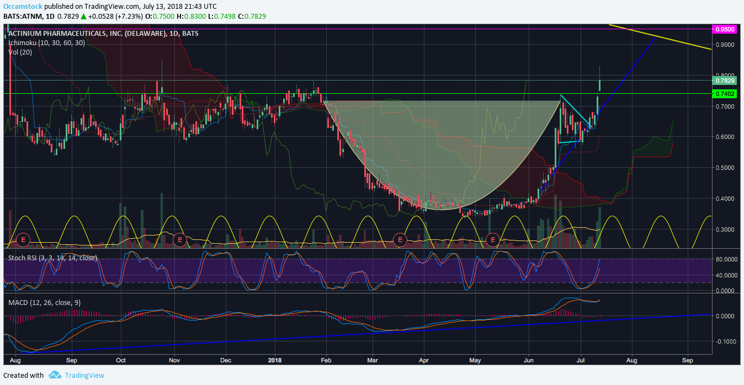
Task: Click the magenta 0.9500 price label
Action: click(725, 29)
